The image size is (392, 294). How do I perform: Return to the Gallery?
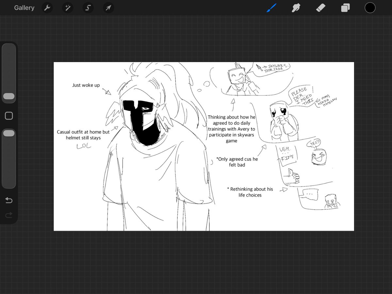[24, 8]
